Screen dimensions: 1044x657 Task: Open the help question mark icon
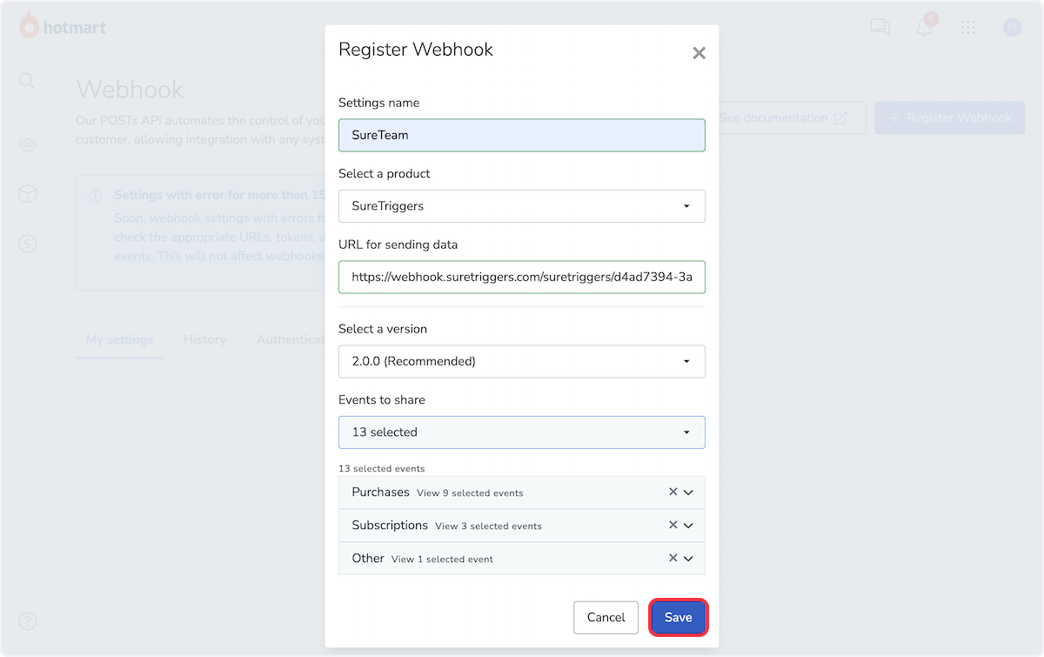pyautogui.click(x=28, y=621)
